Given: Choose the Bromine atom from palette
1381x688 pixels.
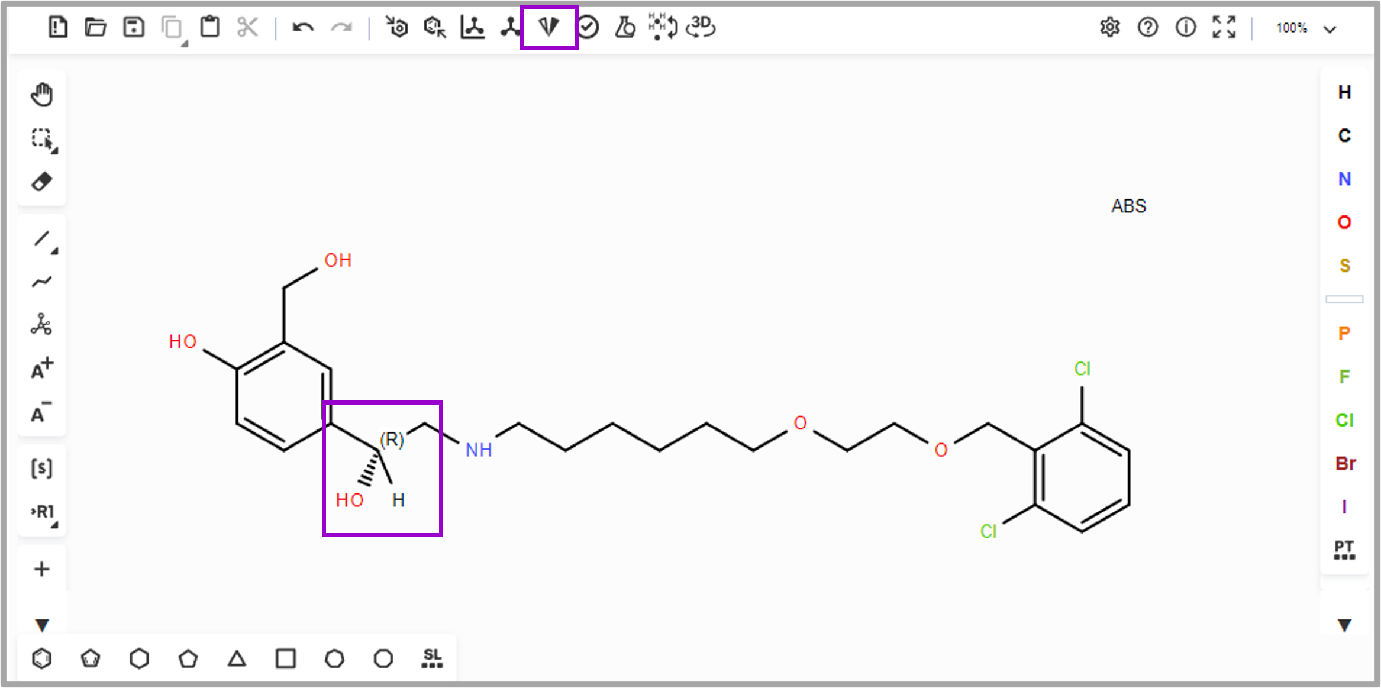Looking at the screenshot, I should click(1344, 463).
